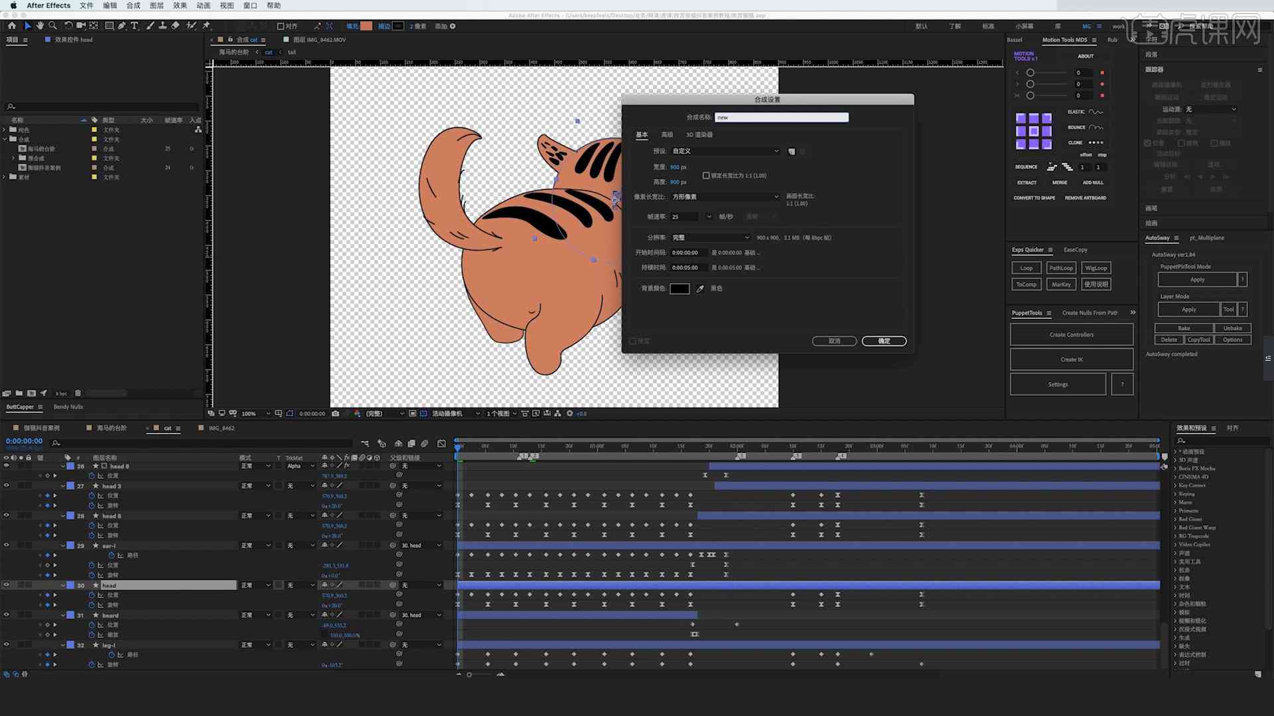Select the Zoom magnifier tool

52,26
